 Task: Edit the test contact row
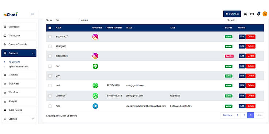(242, 85)
